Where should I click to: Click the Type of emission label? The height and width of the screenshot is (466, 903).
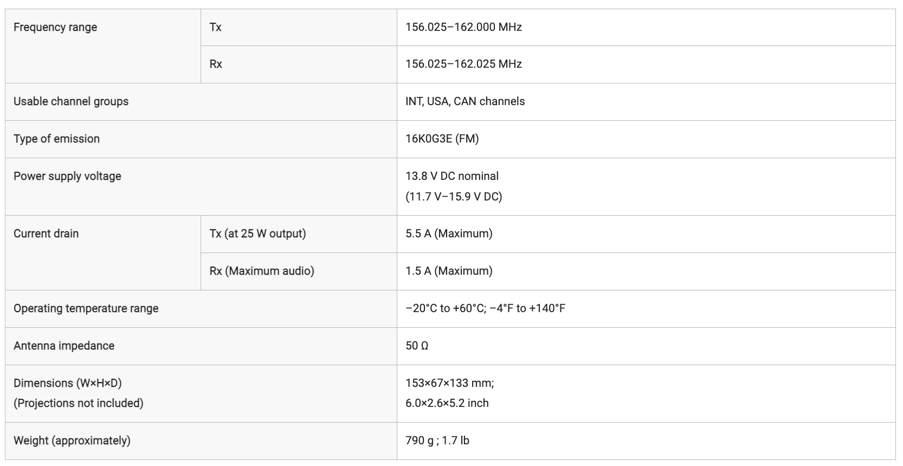click(x=56, y=139)
